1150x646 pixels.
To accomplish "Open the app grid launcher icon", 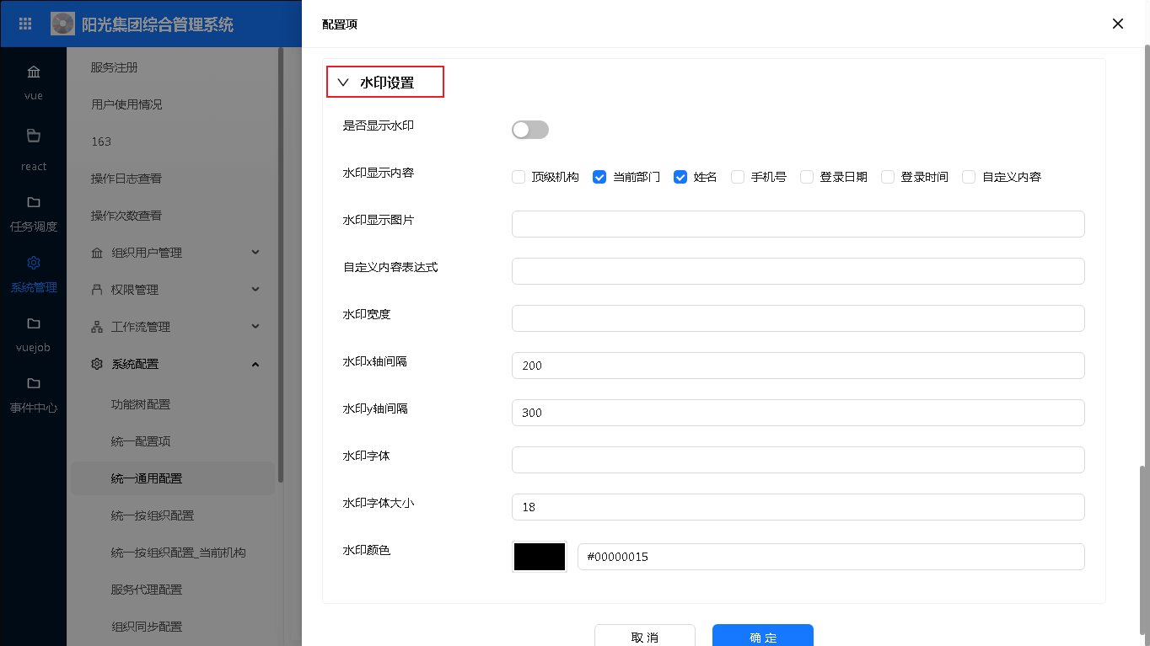I will coord(25,24).
